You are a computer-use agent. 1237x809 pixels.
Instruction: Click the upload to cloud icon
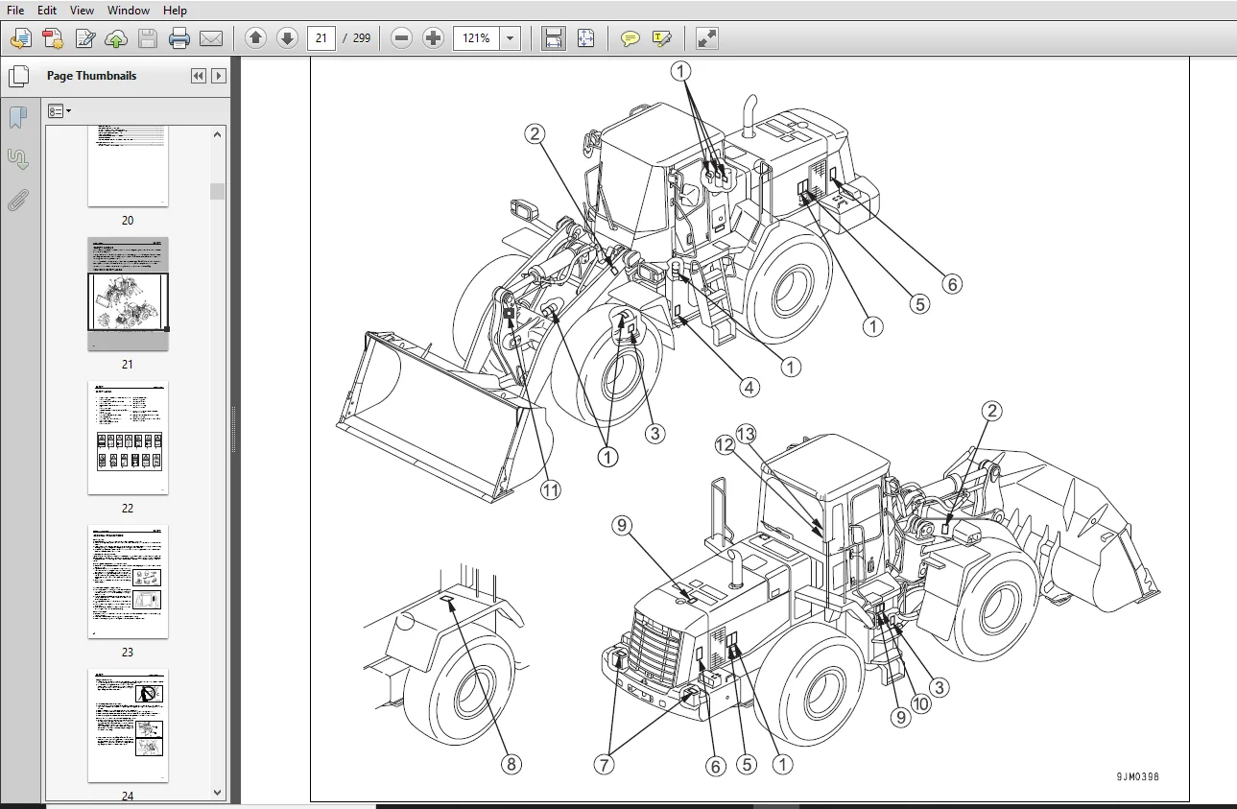point(116,38)
